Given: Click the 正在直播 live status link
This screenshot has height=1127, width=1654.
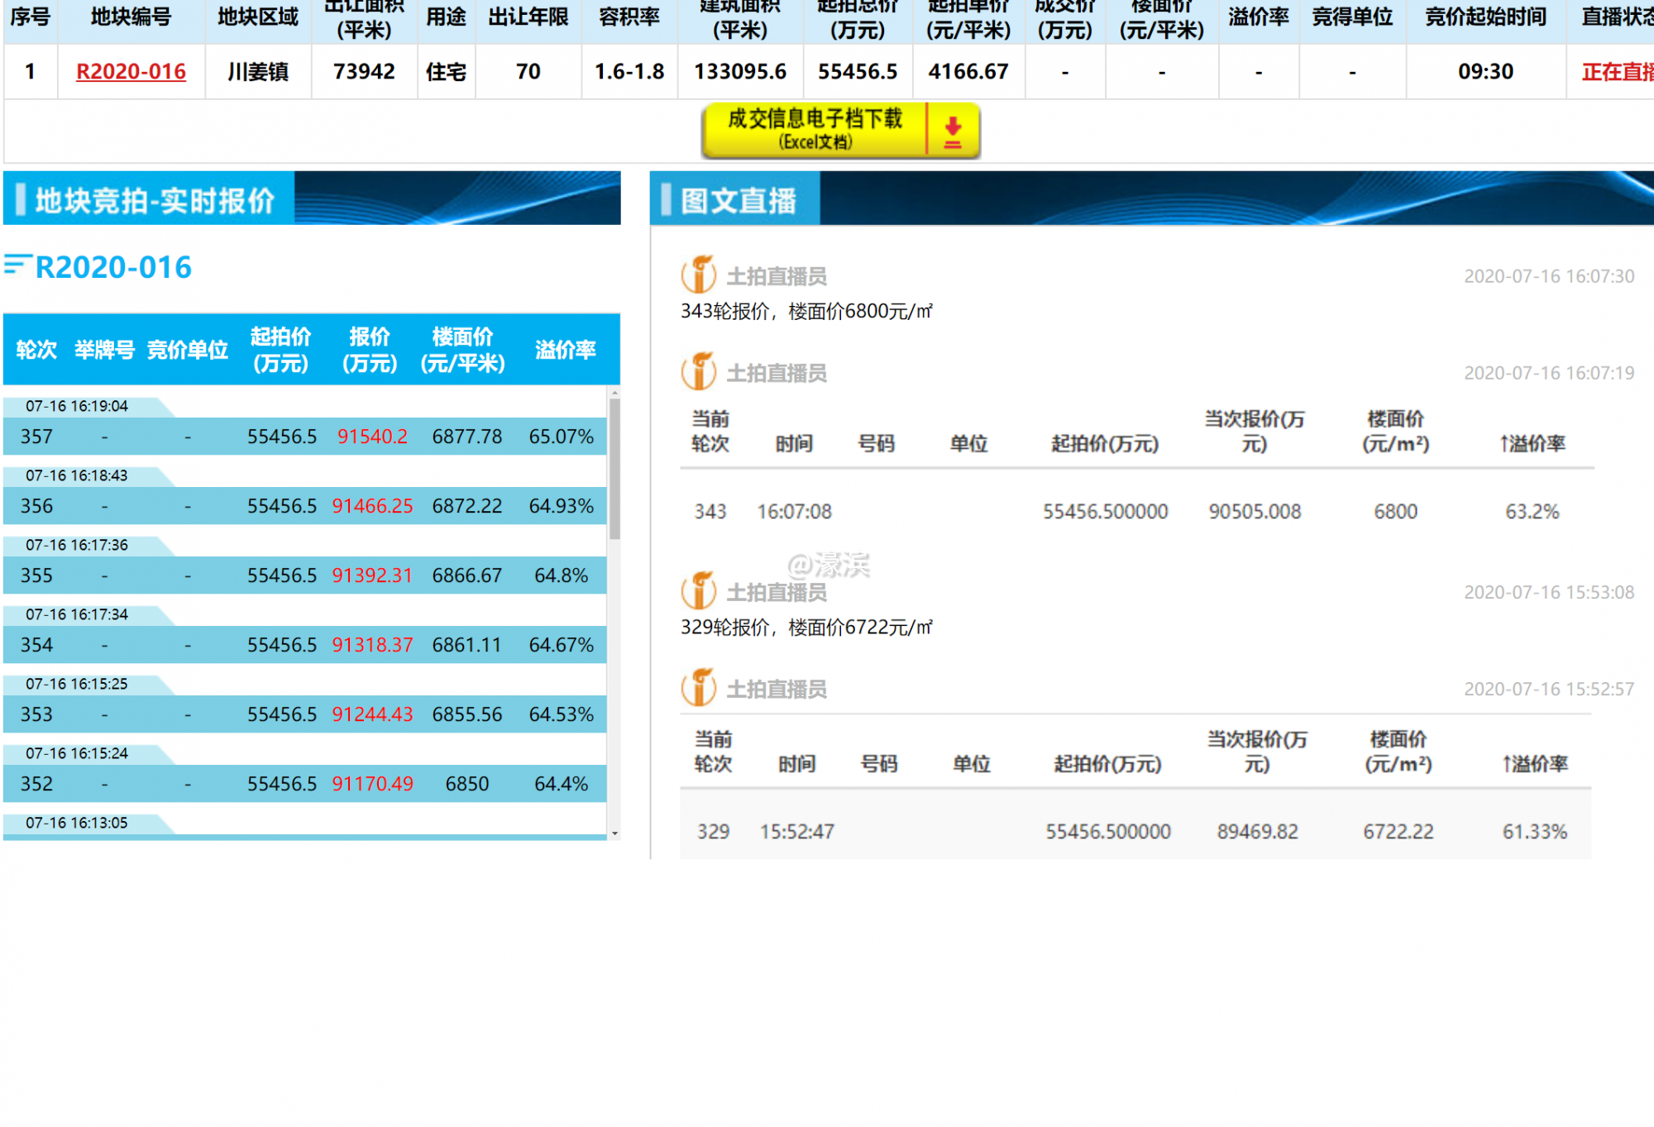Looking at the screenshot, I should point(1617,72).
